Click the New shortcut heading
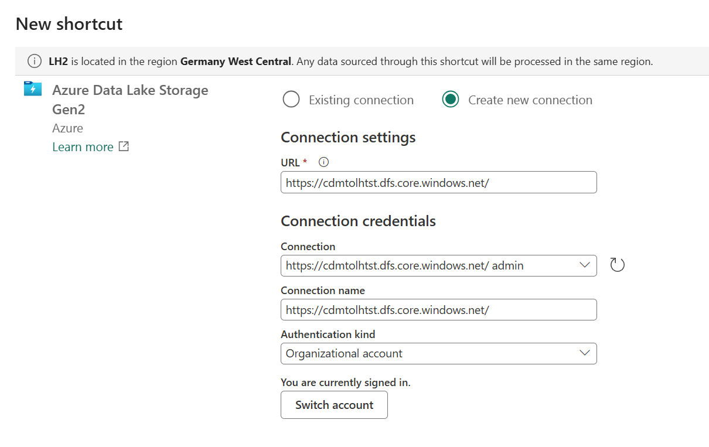 [69, 24]
